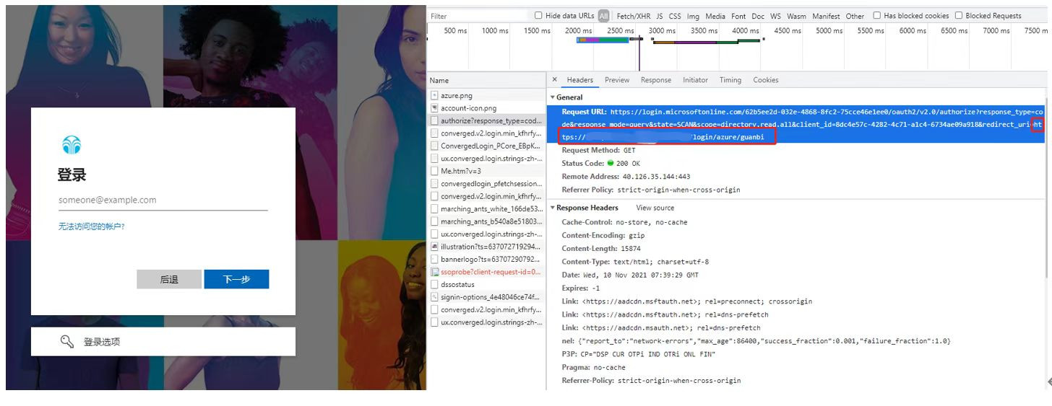Open the Cookies tab
The image size is (1052, 406).
(766, 80)
